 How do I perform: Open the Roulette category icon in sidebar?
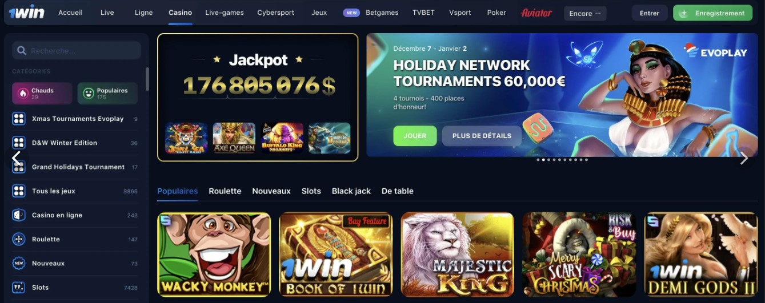tap(19, 239)
